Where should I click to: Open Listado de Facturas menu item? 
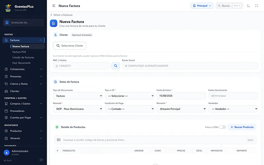[x=23, y=57]
